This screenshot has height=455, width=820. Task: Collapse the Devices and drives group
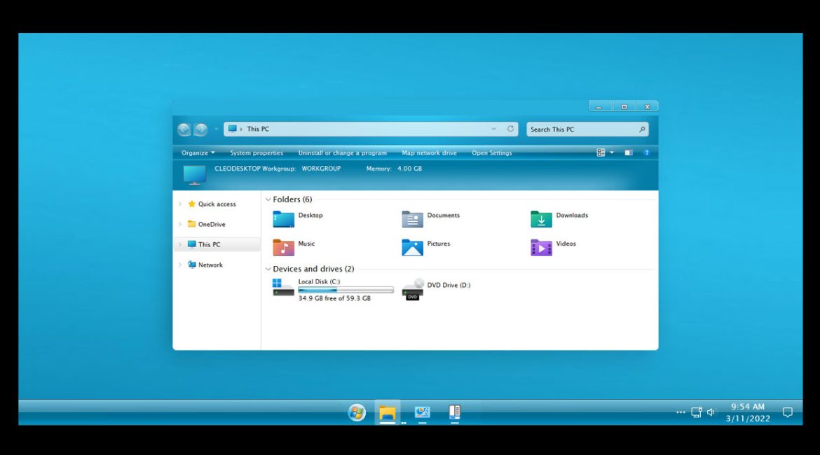(x=268, y=269)
